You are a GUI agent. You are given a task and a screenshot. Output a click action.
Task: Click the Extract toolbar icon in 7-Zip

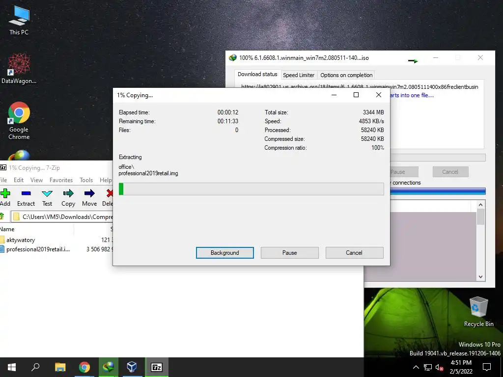[x=26, y=193]
